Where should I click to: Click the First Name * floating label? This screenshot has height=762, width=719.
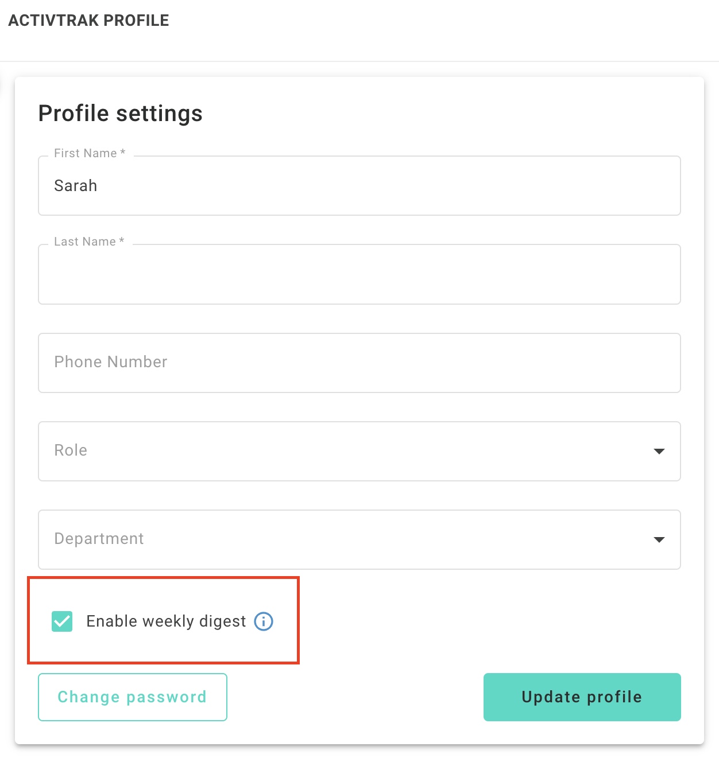pos(90,153)
